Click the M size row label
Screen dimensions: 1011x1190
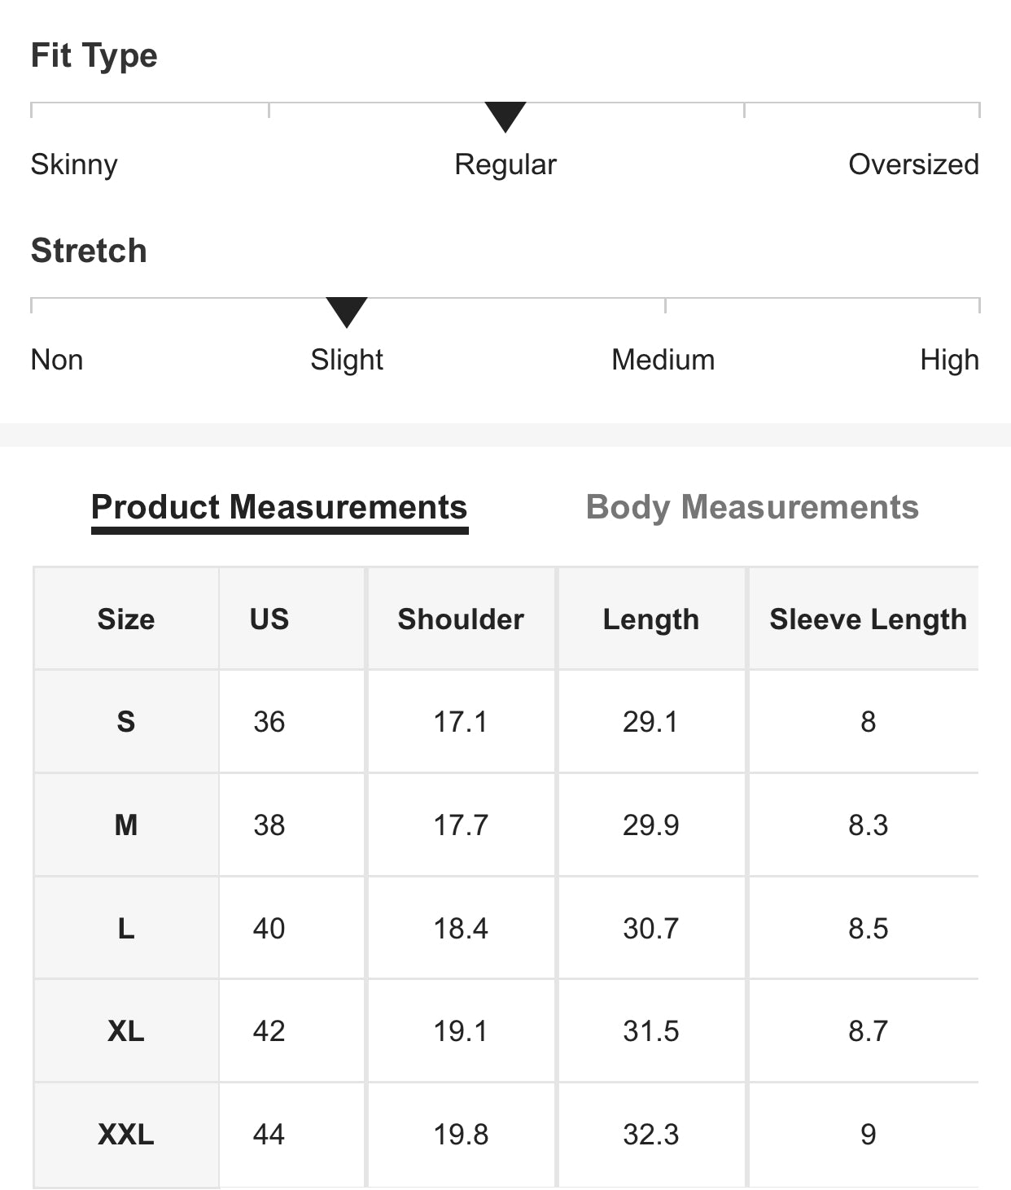126,825
